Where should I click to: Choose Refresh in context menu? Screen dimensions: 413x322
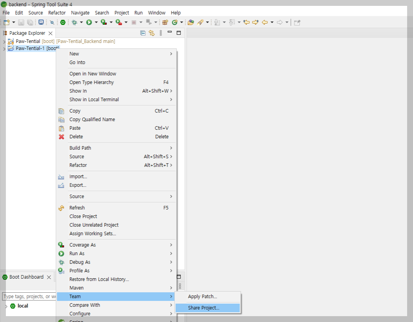click(116, 208)
